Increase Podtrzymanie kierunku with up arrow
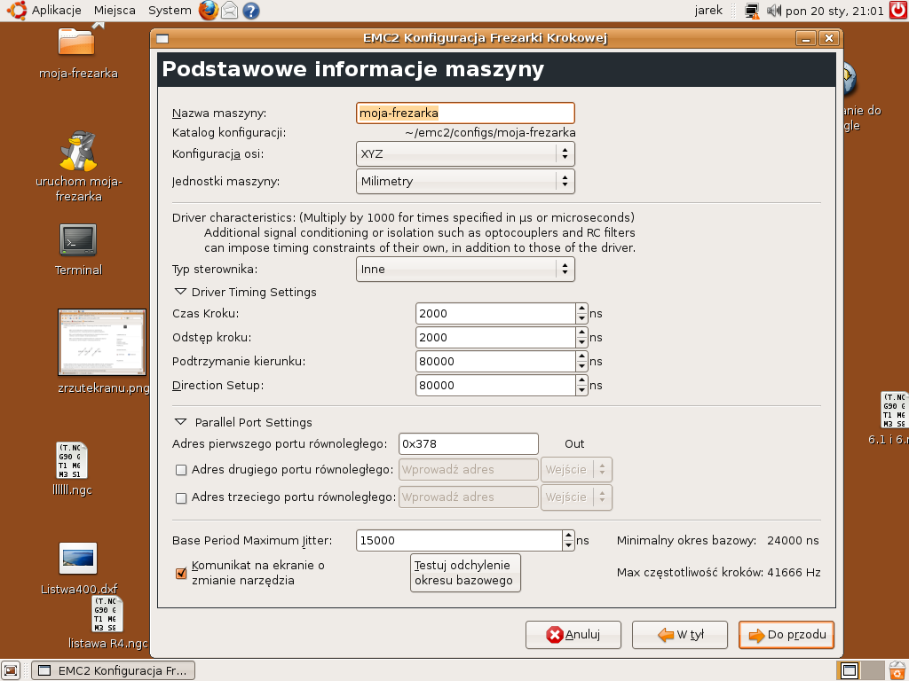 582,356
